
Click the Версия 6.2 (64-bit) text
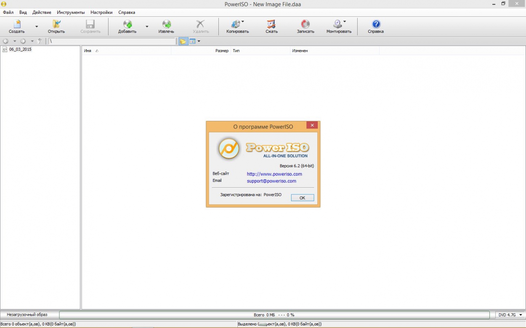point(297,166)
